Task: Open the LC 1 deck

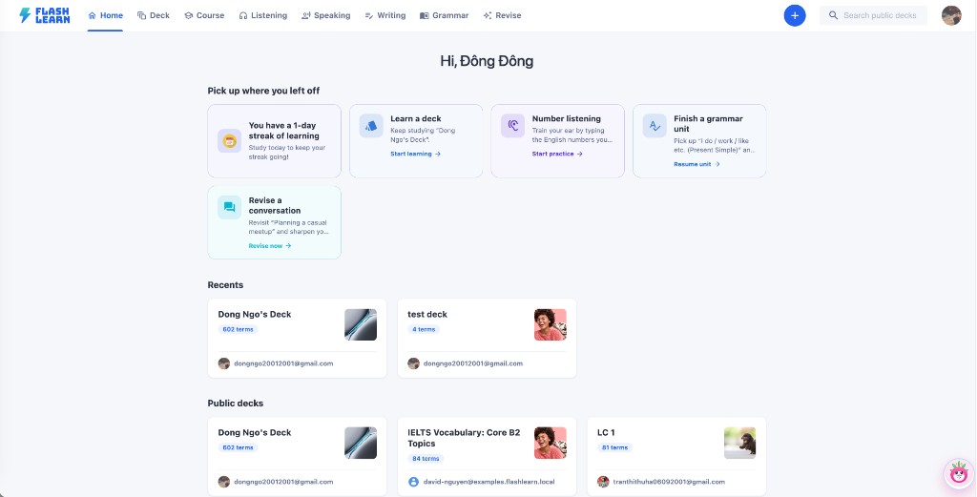Action: 676,457
